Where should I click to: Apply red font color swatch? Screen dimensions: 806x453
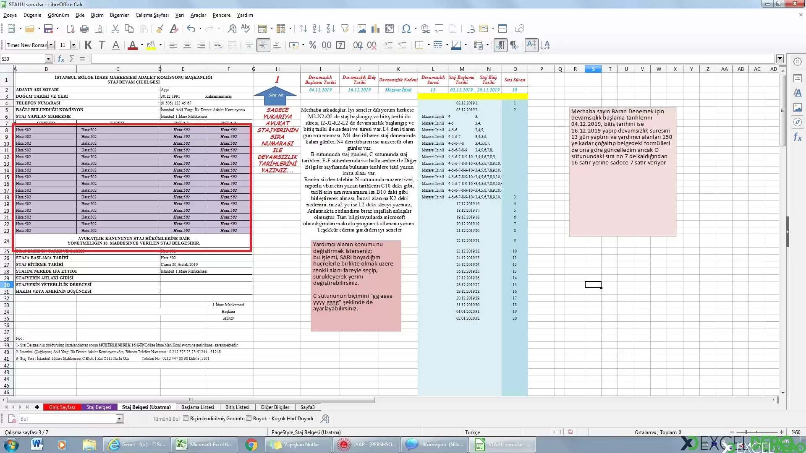(133, 45)
